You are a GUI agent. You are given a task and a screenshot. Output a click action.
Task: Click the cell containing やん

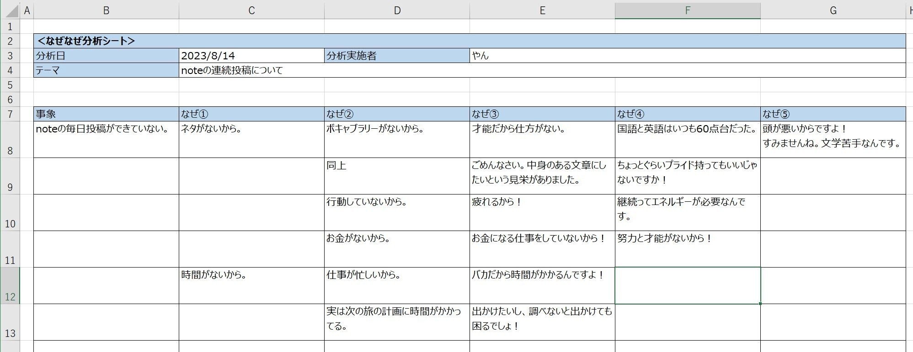pos(688,56)
